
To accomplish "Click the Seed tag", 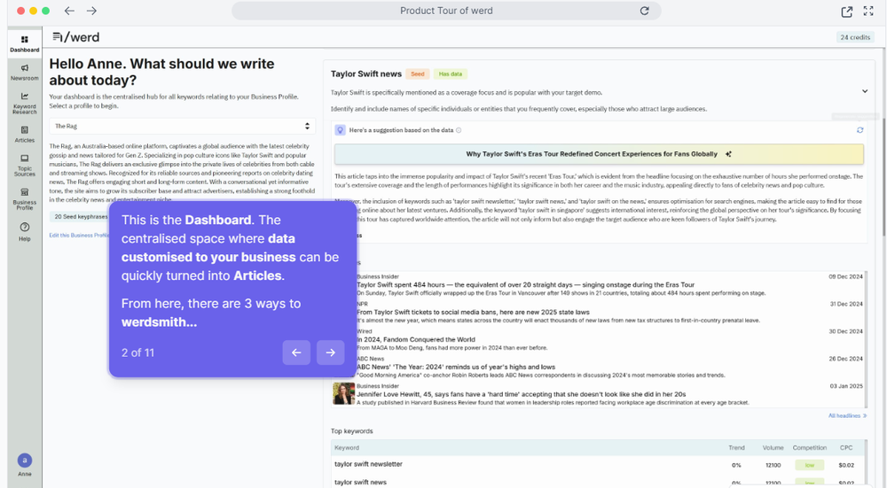I will [x=418, y=74].
